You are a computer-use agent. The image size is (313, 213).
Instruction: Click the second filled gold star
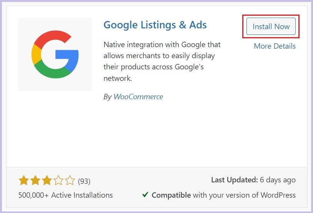click(x=35, y=180)
